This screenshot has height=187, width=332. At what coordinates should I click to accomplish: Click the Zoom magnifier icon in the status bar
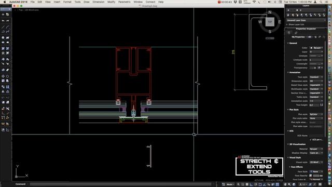[x=289, y=184]
